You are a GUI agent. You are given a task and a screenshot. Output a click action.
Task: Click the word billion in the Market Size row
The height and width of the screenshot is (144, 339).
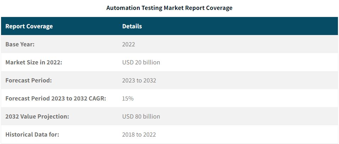pyautogui.click(x=152, y=62)
